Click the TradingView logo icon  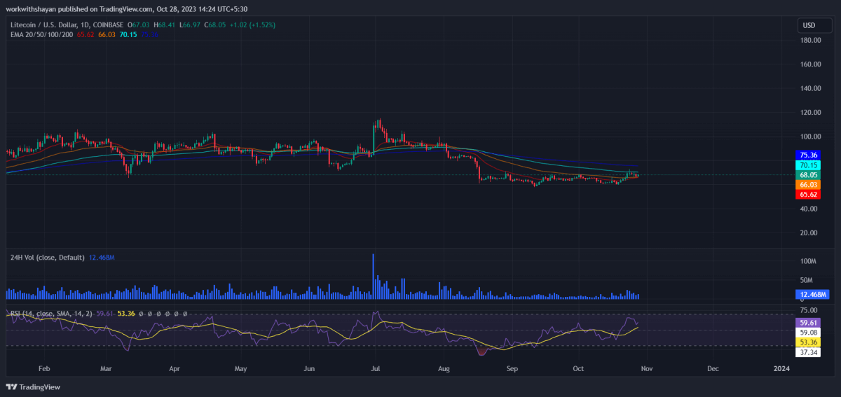coord(12,386)
